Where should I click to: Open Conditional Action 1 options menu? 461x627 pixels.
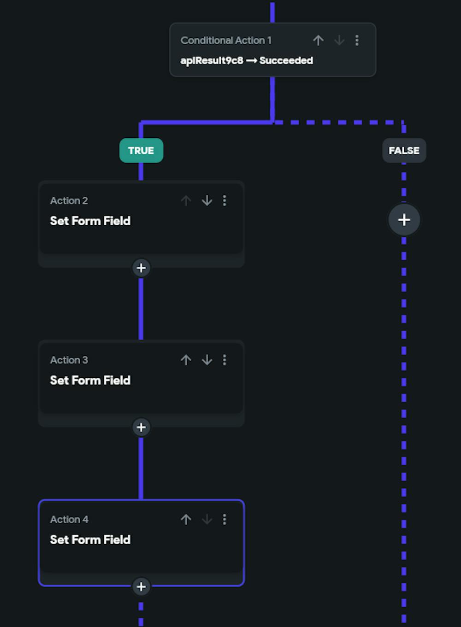pyautogui.click(x=357, y=41)
